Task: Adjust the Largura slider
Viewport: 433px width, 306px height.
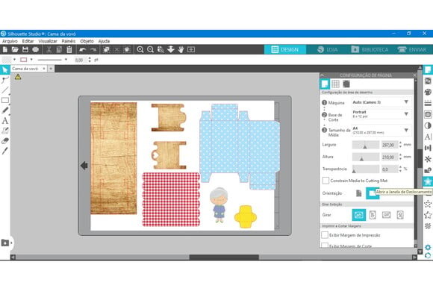Action: click(366, 145)
